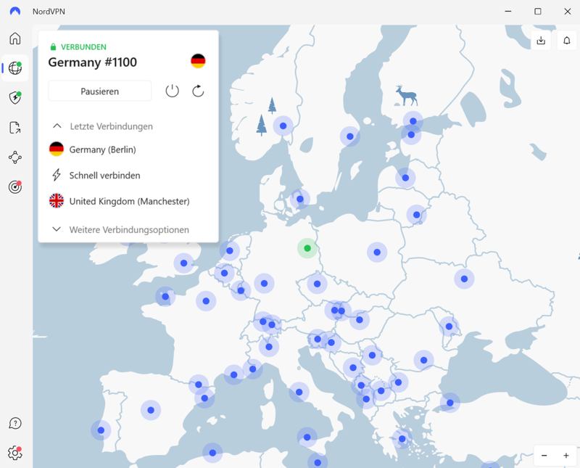Open the file sharing sidebar icon
The image size is (580, 468).
point(14,128)
